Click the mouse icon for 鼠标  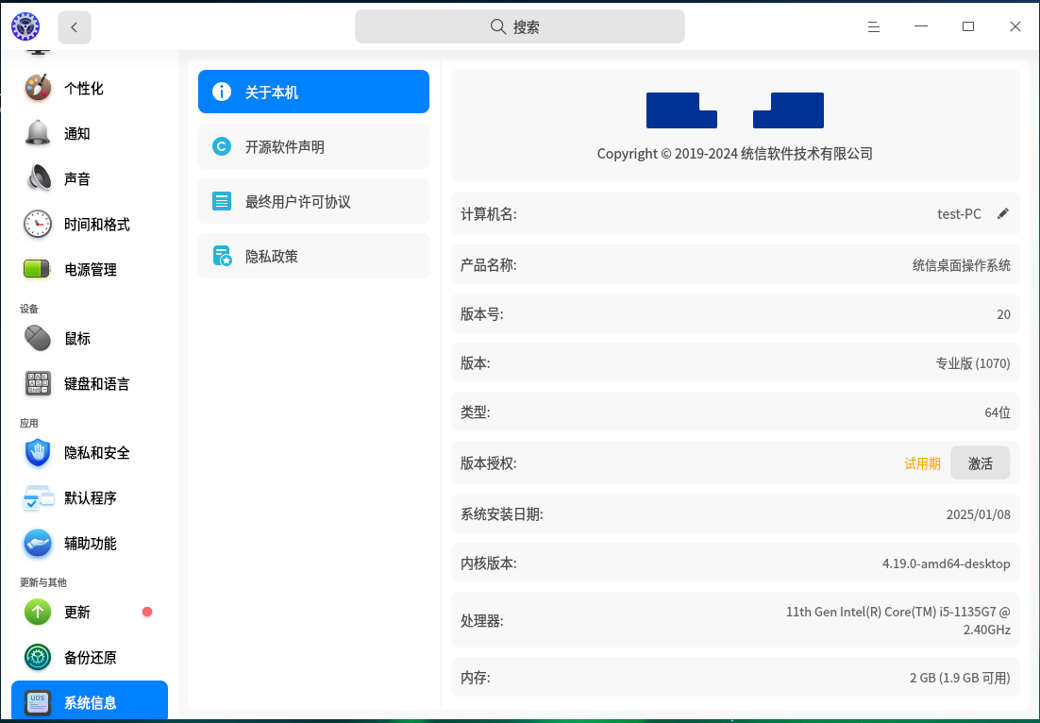[38, 338]
